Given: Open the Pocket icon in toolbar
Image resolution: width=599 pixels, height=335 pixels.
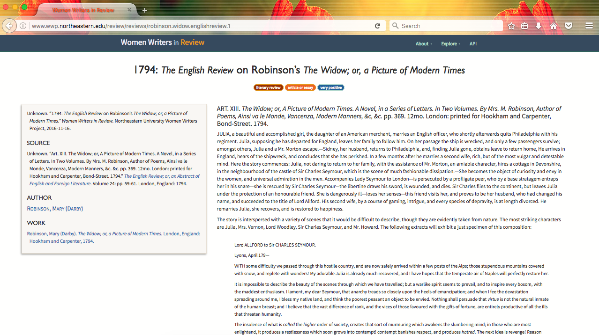Looking at the screenshot, I should pyautogui.click(x=569, y=26).
